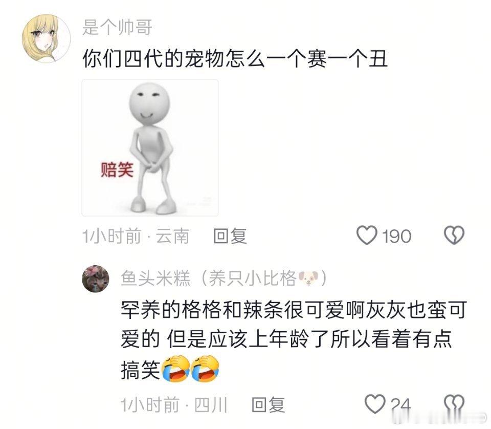This screenshot has height=429, width=491.
Task: Like the comment by 是个帅哥 with heart icon
Action: pyautogui.click(x=367, y=235)
